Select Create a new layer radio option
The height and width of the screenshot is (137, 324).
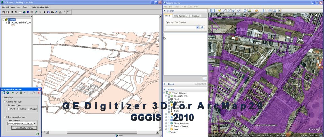pos(4,102)
